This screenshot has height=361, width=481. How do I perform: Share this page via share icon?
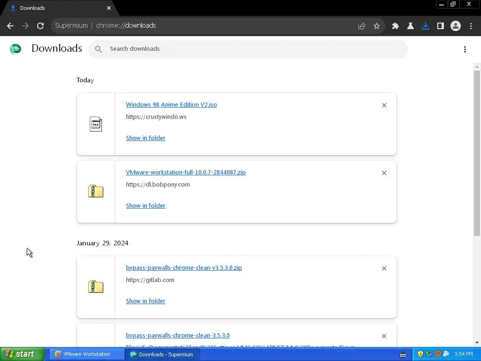tap(362, 26)
